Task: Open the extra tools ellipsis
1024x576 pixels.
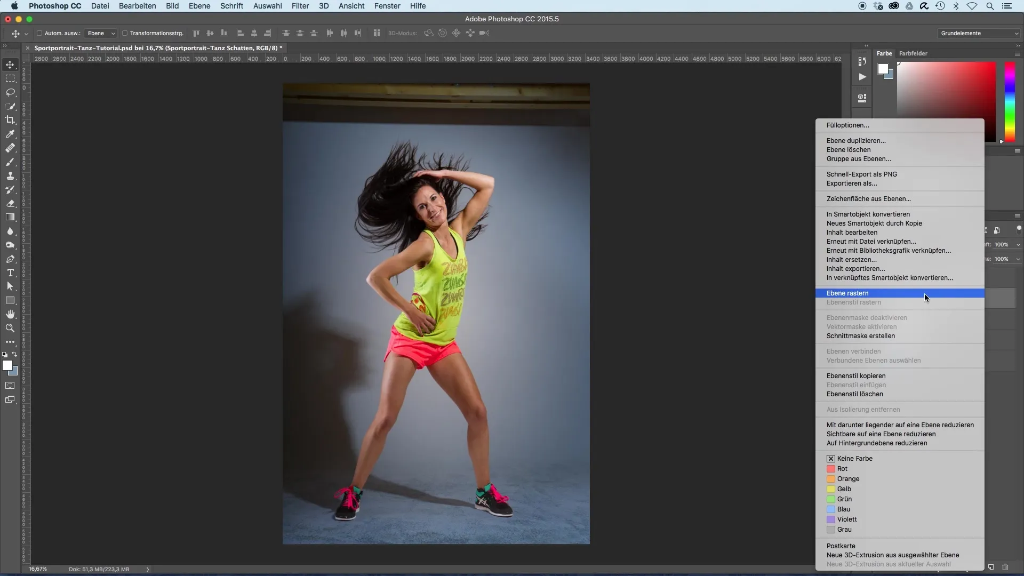Action: pyautogui.click(x=10, y=342)
